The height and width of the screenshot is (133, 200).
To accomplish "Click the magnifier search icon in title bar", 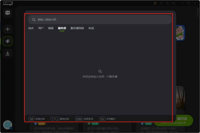I will (167, 3).
